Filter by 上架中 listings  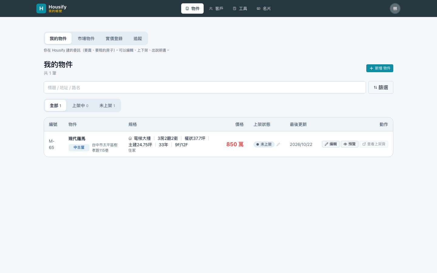click(x=80, y=106)
